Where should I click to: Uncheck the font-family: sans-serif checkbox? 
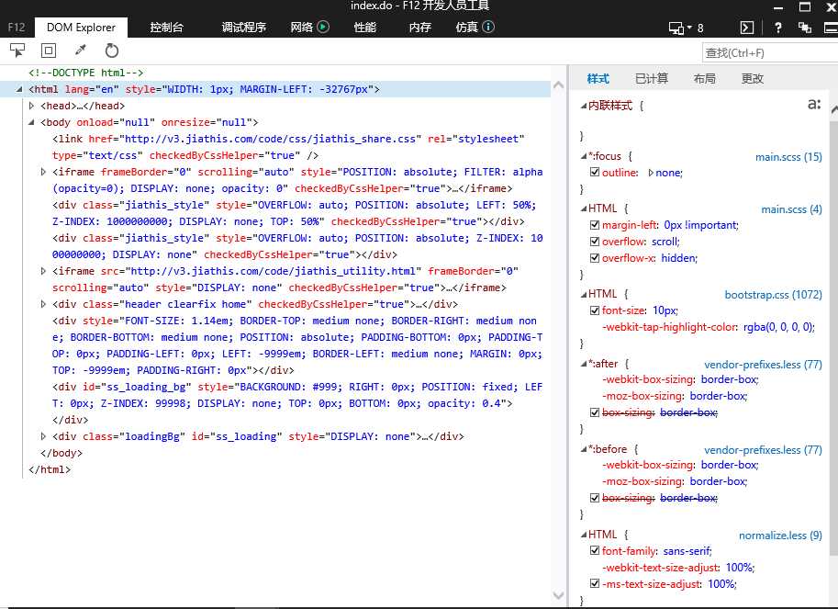click(594, 551)
